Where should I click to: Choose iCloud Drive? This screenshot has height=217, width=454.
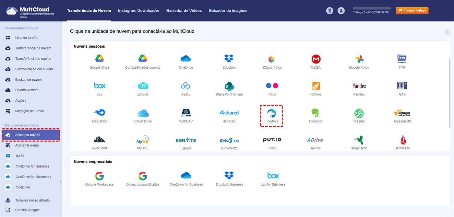point(143,113)
